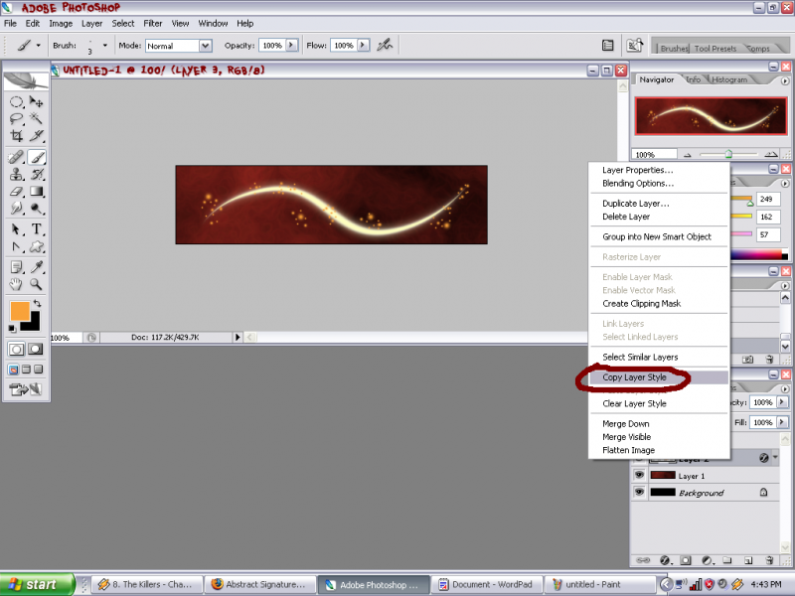The width and height of the screenshot is (795, 596).
Task: Switch to Full Screen mode
Action: tap(38, 370)
